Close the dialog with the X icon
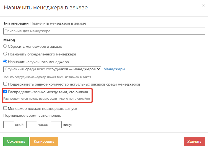Viewport: 208px width, 149px height. [203, 6]
